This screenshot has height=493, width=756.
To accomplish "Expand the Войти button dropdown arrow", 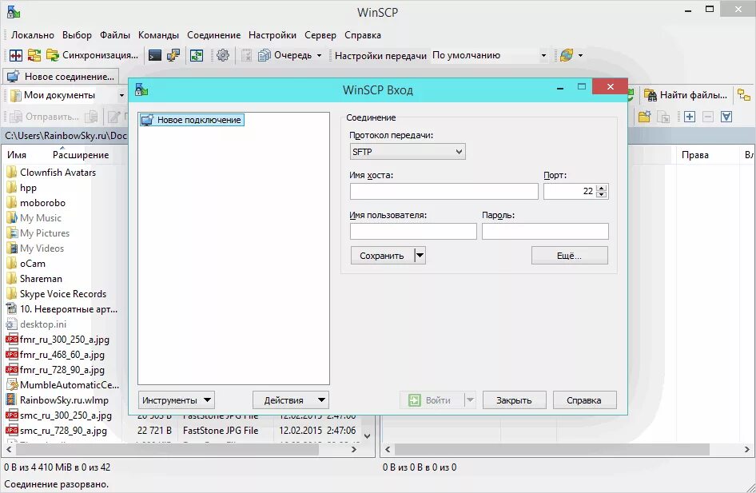I will coord(470,400).
